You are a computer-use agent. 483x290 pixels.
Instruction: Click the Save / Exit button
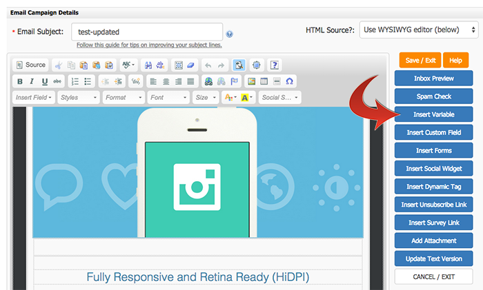(x=420, y=61)
